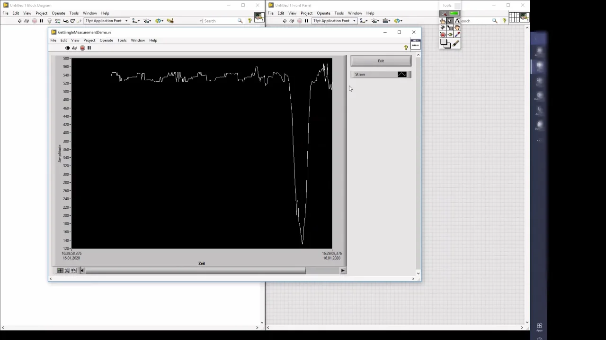The height and width of the screenshot is (340, 606).
Task: Click Run Continuously in GetSingleMeasurementDemo window
Action: pos(74,48)
